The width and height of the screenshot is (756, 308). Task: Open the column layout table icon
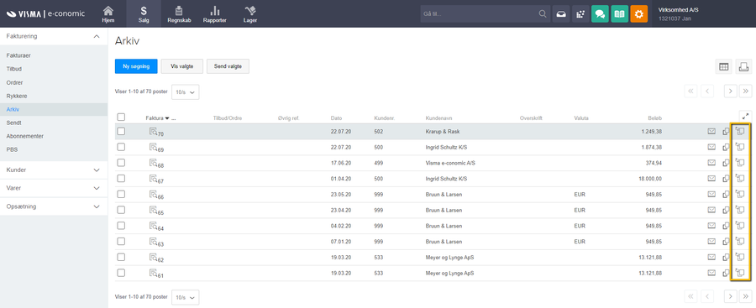[724, 66]
